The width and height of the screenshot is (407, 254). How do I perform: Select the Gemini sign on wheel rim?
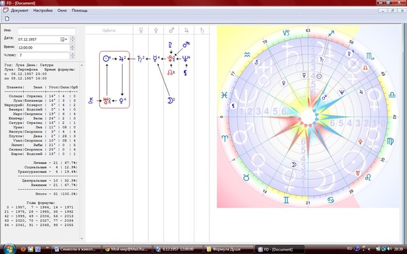pyautogui.click(x=286, y=200)
